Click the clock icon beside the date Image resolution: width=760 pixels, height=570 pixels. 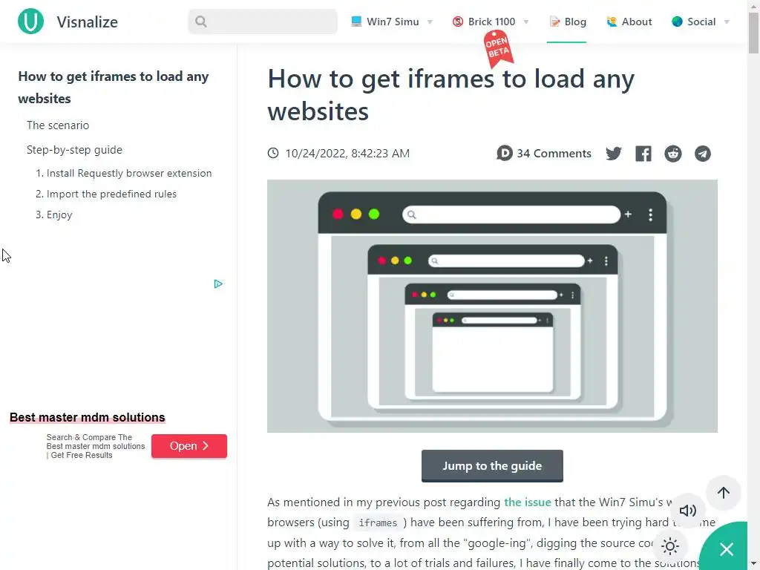[x=273, y=153]
